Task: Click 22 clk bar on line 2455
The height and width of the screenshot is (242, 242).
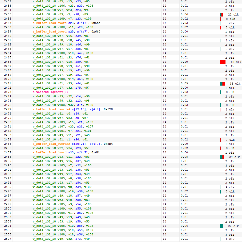Action: pos(221,14)
